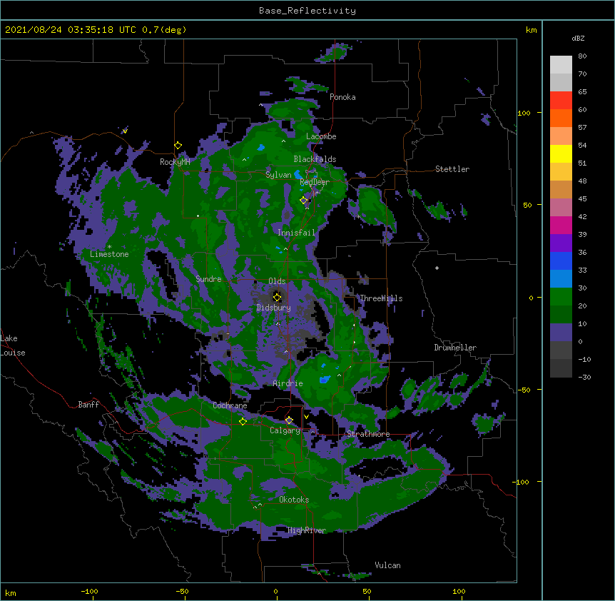This screenshot has height=601, width=615.
Task: Click the asterisk marker east of Innisfail
Action: (358, 216)
